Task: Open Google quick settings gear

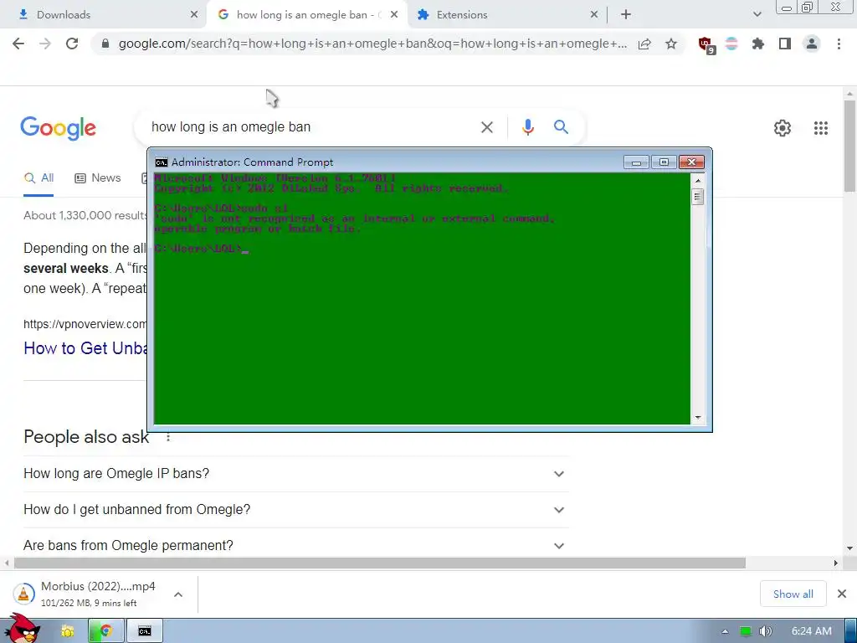Action: click(783, 128)
